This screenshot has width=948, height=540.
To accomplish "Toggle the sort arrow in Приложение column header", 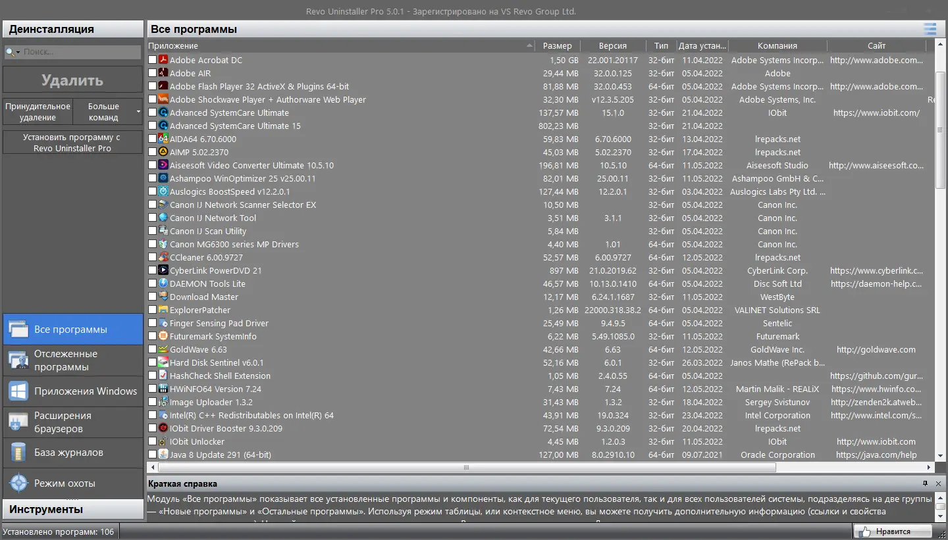I will (x=530, y=46).
